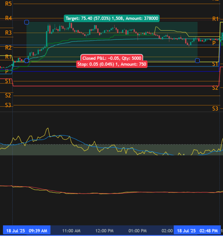
Task: Click the R2 pivot level label
Action: tap(8, 47)
